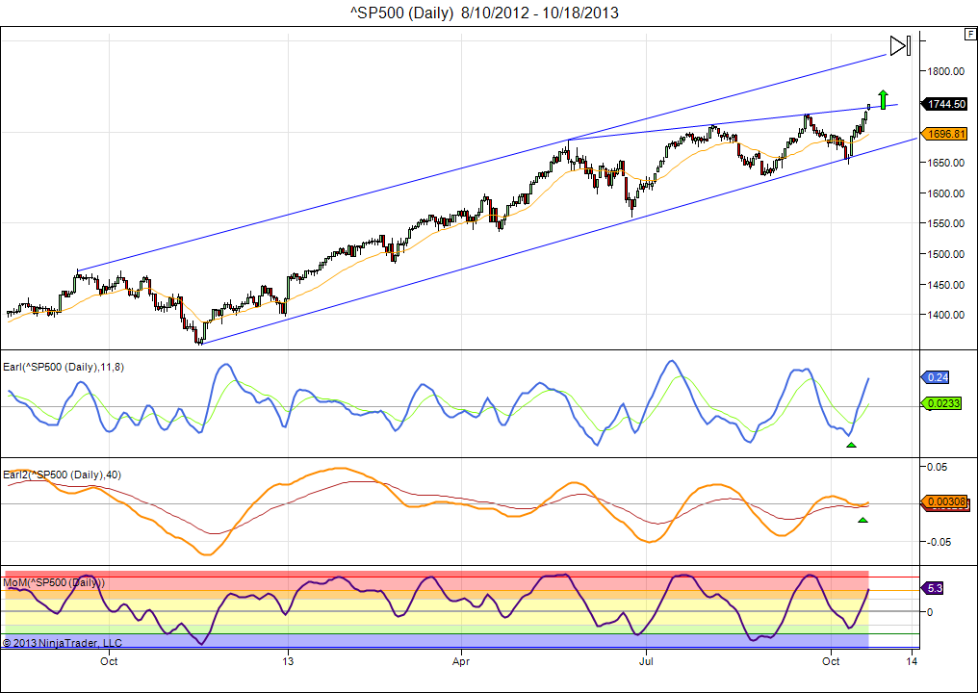Click the green 0.0233 signal value marker
This screenshot has height=693, width=978.
click(x=944, y=405)
